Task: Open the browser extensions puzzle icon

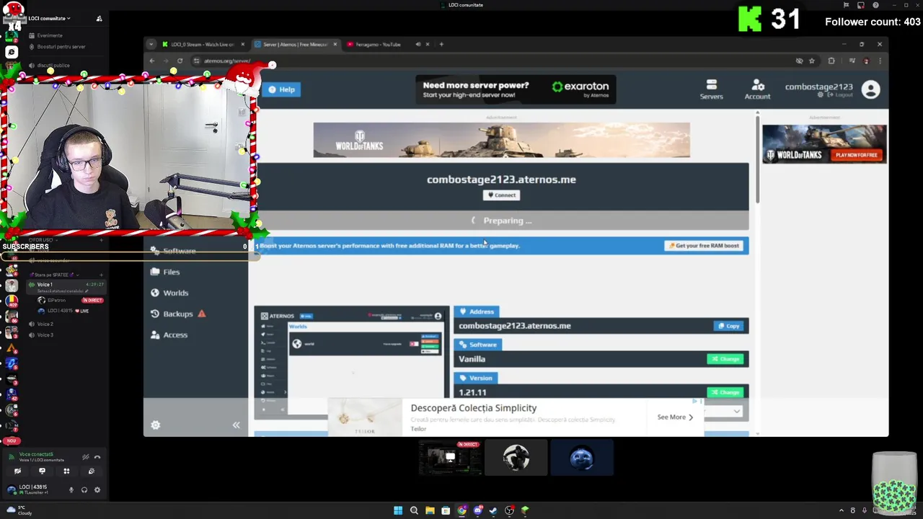Action: click(x=831, y=61)
